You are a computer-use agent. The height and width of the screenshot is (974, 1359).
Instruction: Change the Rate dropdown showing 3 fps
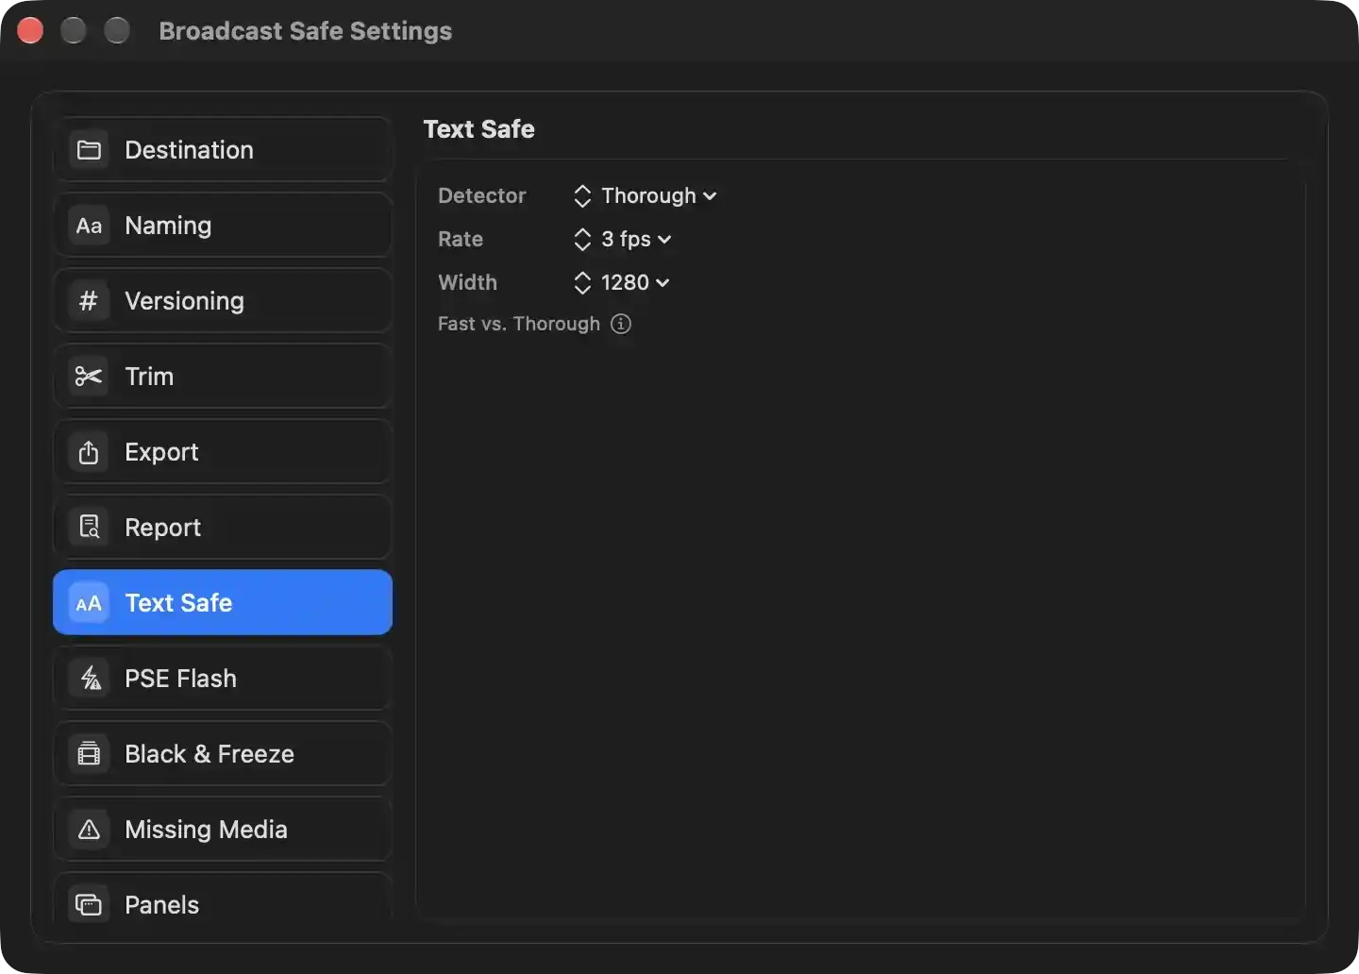tap(623, 239)
